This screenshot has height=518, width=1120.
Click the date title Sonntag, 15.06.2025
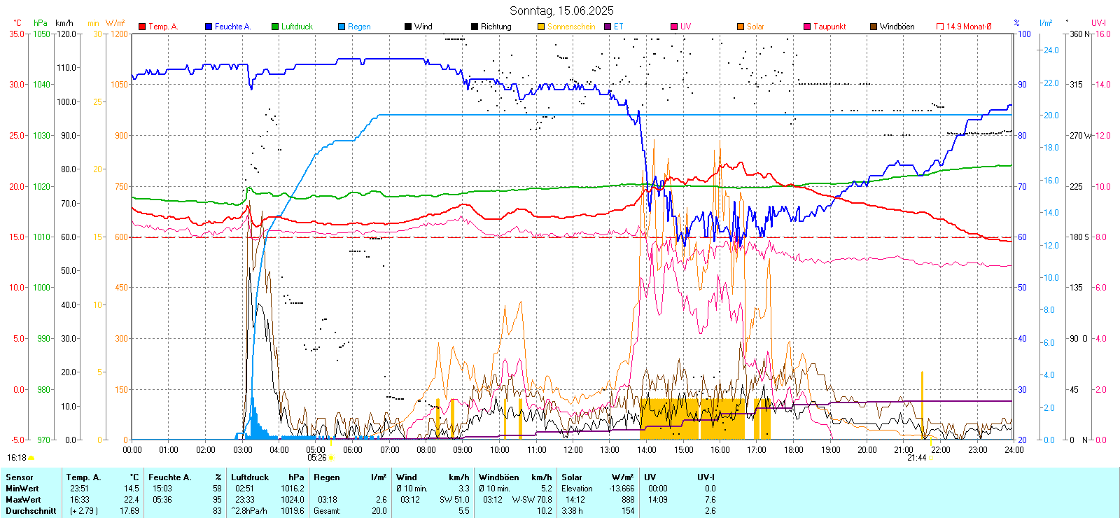click(561, 10)
